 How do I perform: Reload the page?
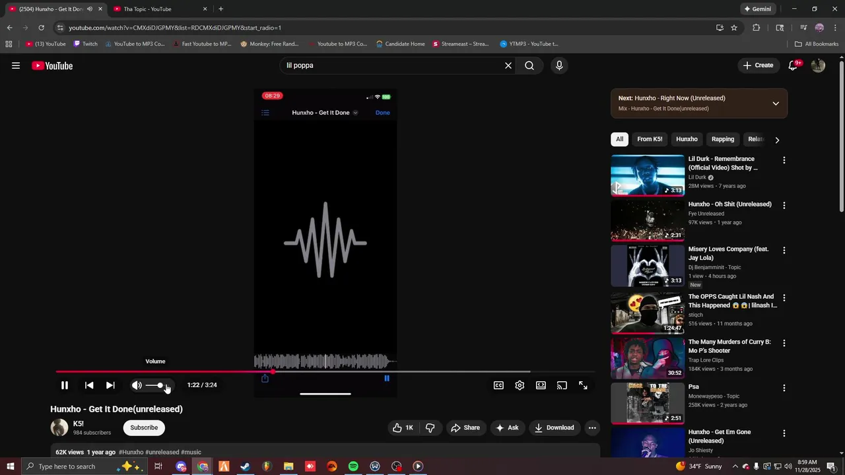pyautogui.click(x=41, y=28)
